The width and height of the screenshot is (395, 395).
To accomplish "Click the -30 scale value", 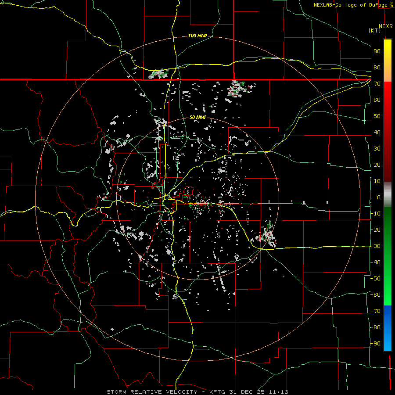I will tap(375, 246).
